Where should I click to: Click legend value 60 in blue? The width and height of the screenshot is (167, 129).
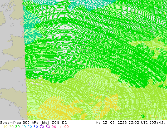(36, 127)
